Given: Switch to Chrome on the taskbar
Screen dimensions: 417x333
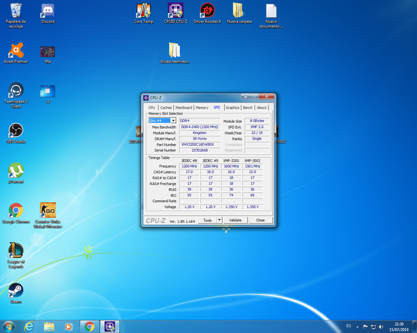Looking at the screenshot, I should tap(90, 326).
